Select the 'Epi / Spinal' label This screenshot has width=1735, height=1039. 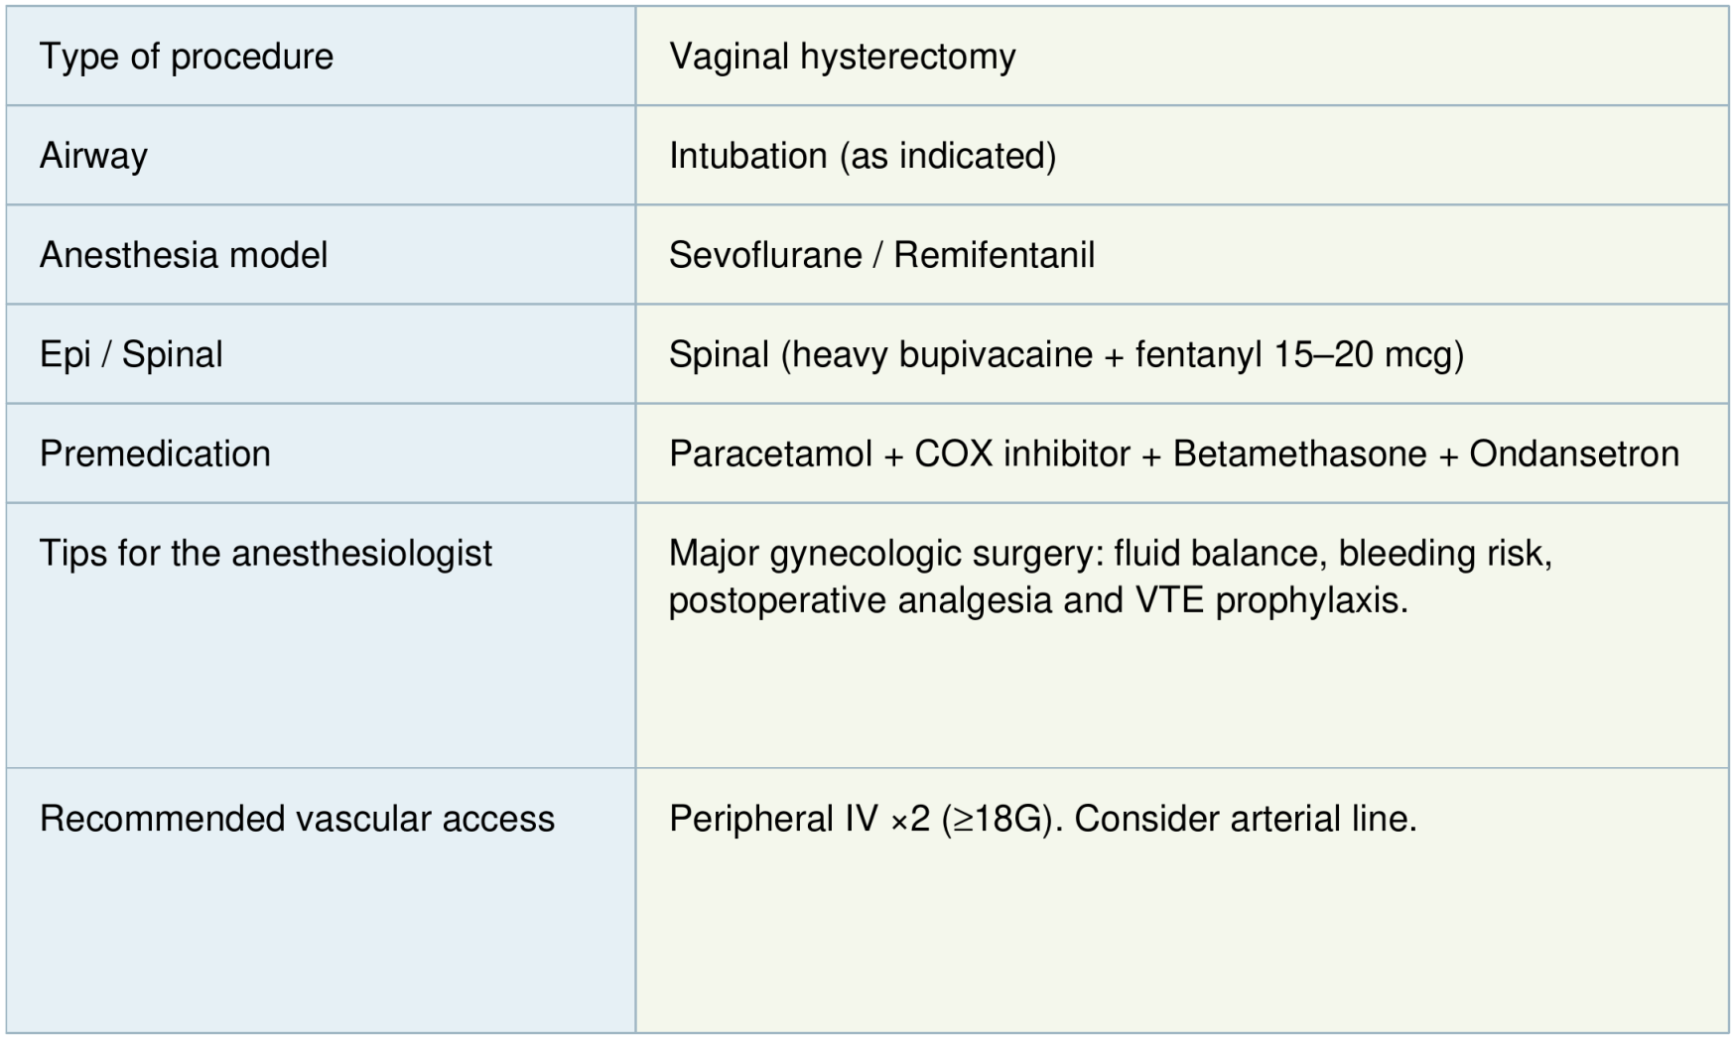coord(131,354)
